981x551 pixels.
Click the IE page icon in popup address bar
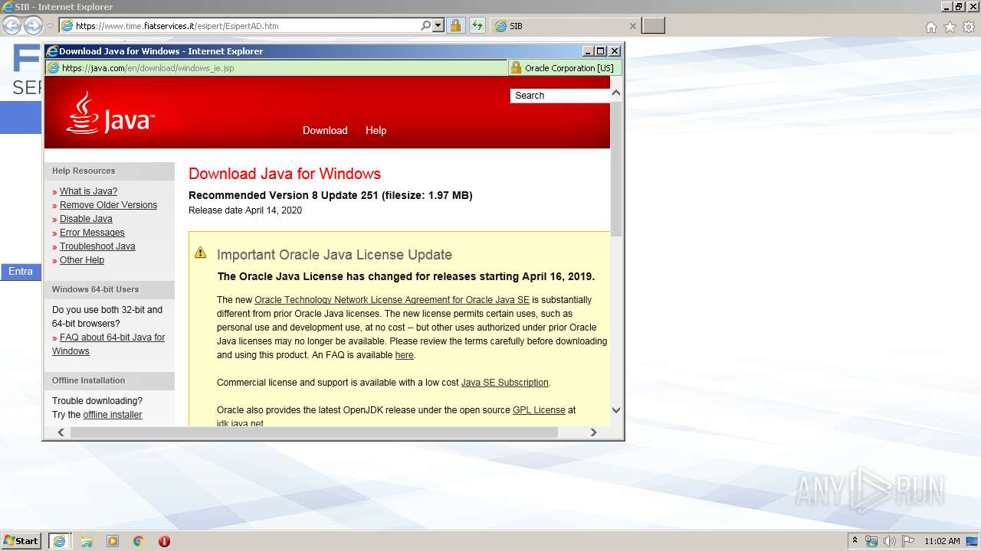click(53, 67)
